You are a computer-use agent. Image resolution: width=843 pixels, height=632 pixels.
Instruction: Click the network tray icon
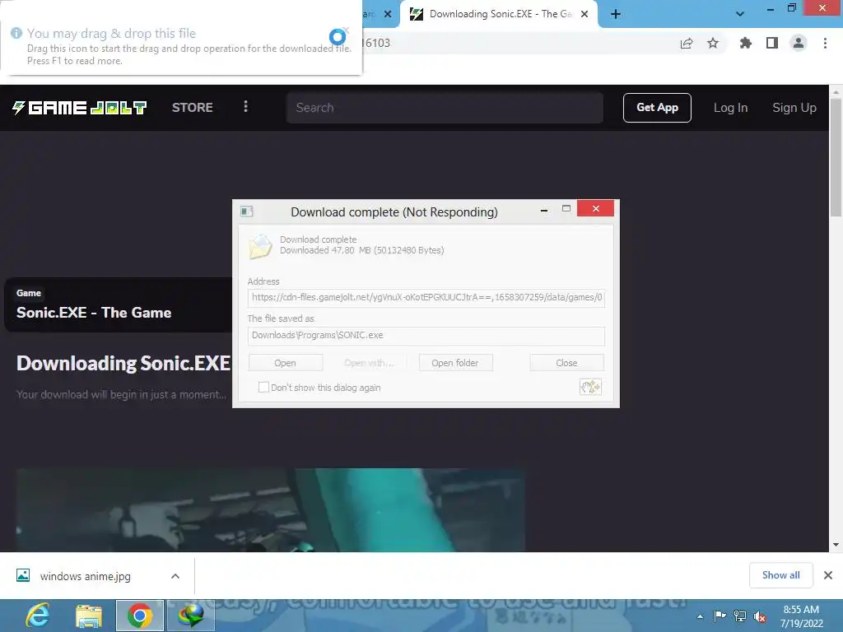tap(740, 616)
